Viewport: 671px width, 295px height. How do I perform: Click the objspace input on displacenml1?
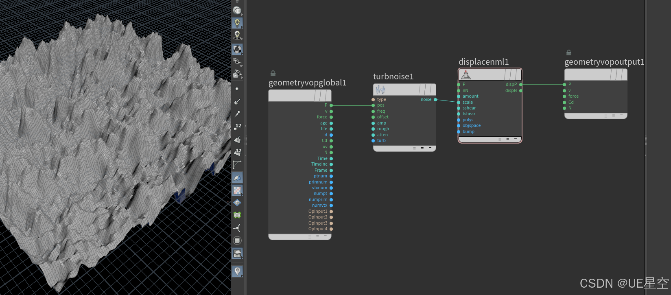pos(459,126)
